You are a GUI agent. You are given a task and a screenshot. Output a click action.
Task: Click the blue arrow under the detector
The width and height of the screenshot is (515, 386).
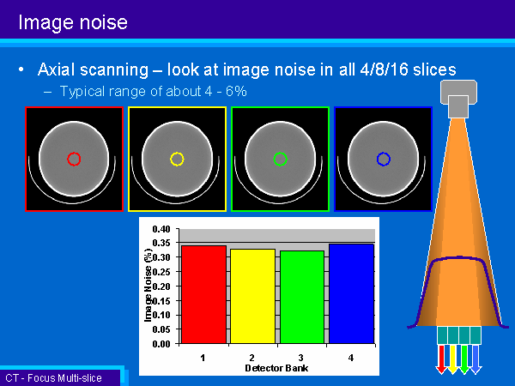[x=476, y=359]
